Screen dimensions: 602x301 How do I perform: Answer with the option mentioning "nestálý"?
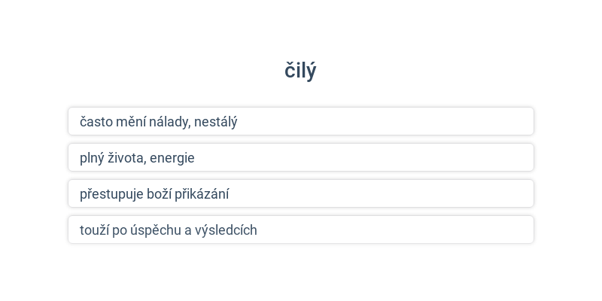tap(301, 121)
